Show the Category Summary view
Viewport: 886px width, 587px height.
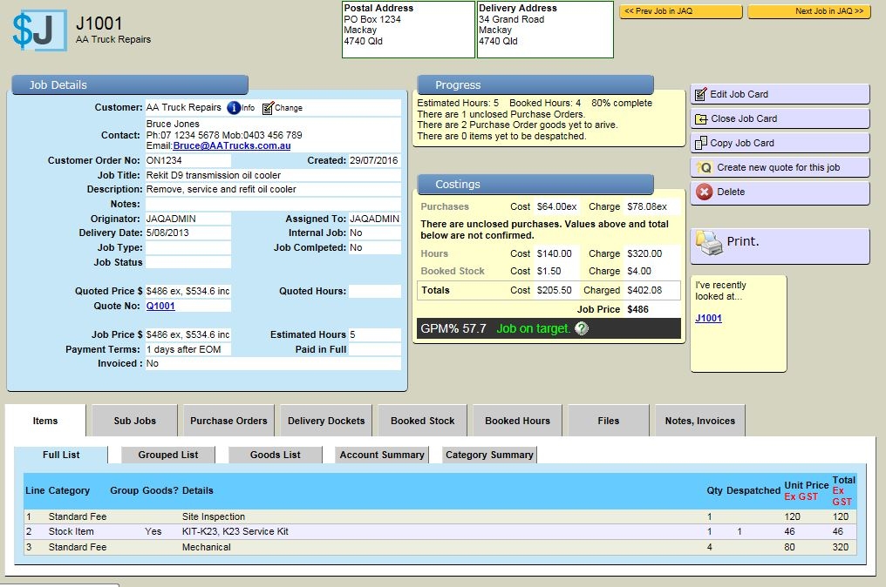coord(489,455)
